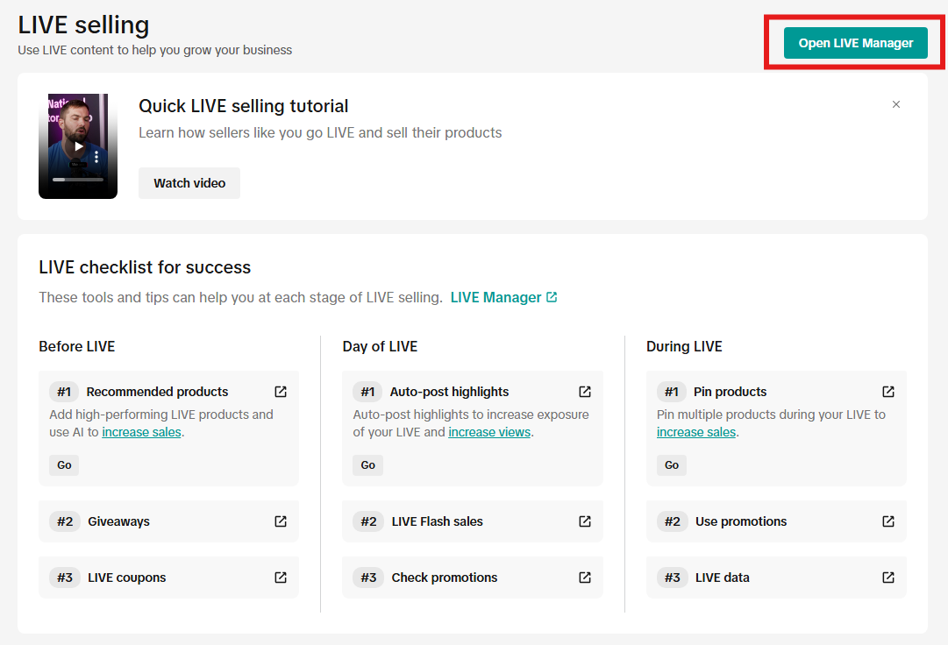
Task: Open Auto-post highlights external link icon
Action: point(585,392)
